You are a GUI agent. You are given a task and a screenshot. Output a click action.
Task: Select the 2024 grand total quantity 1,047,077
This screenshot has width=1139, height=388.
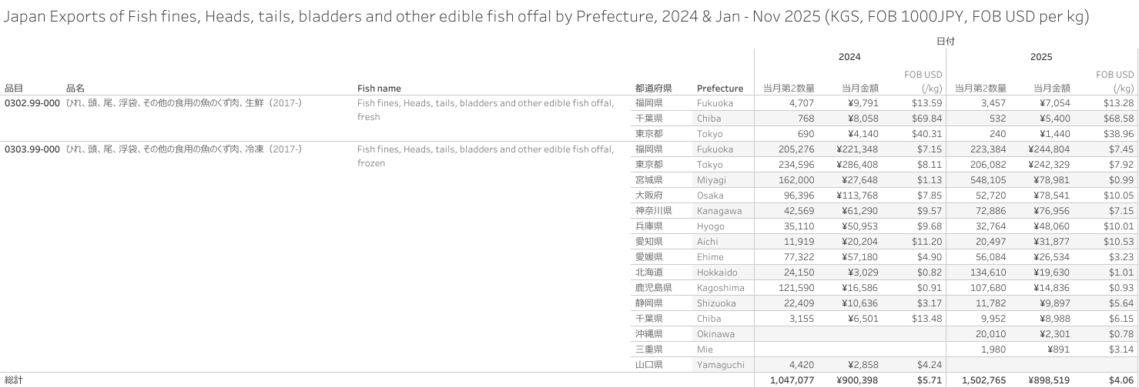point(792,380)
